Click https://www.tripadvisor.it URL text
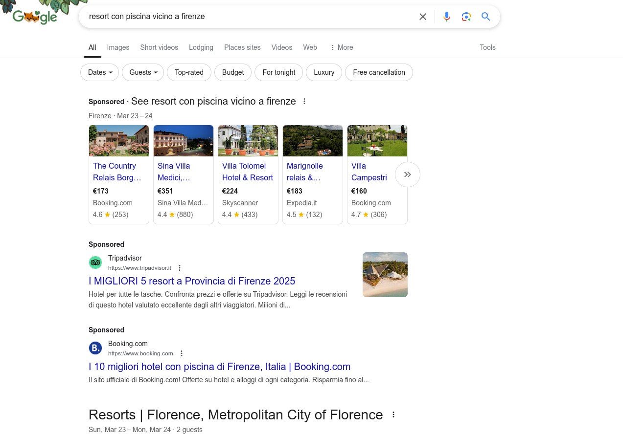 tap(139, 268)
